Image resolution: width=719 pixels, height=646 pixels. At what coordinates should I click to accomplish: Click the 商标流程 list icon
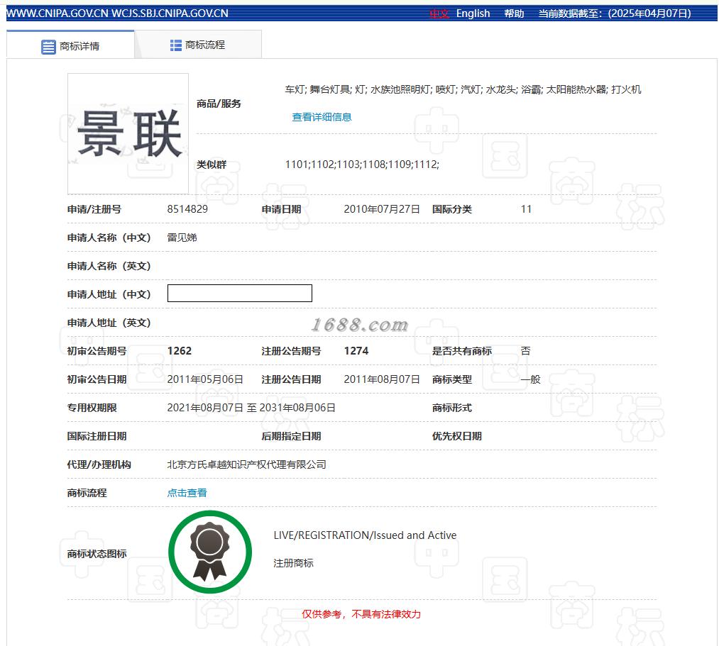click(175, 45)
